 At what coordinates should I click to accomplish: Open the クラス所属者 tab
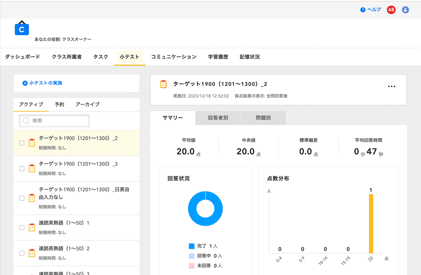[67, 57]
